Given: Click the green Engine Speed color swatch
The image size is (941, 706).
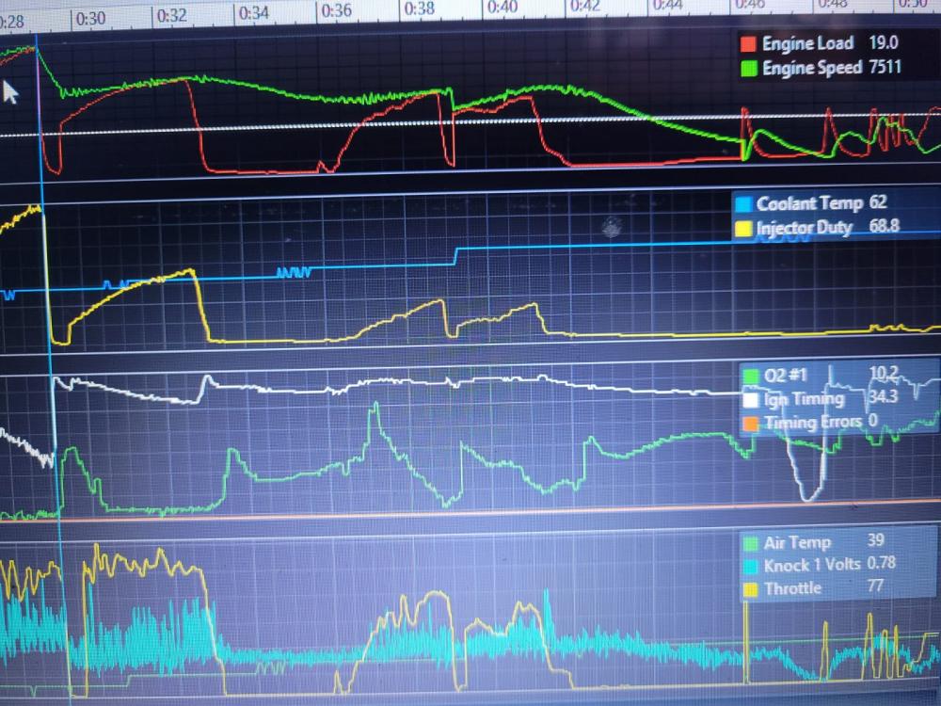Looking at the screenshot, I should click(749, 68).
